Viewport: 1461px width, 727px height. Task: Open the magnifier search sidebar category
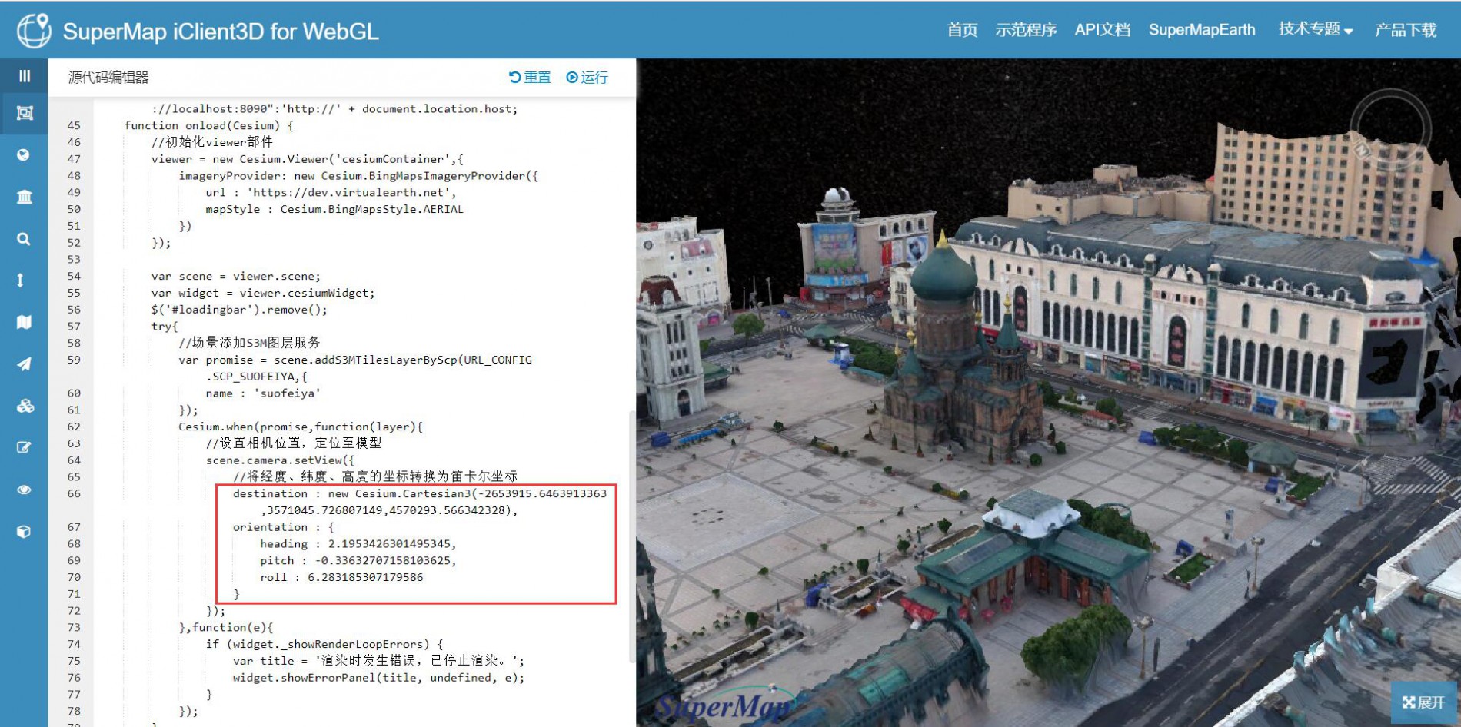(24, 239)
